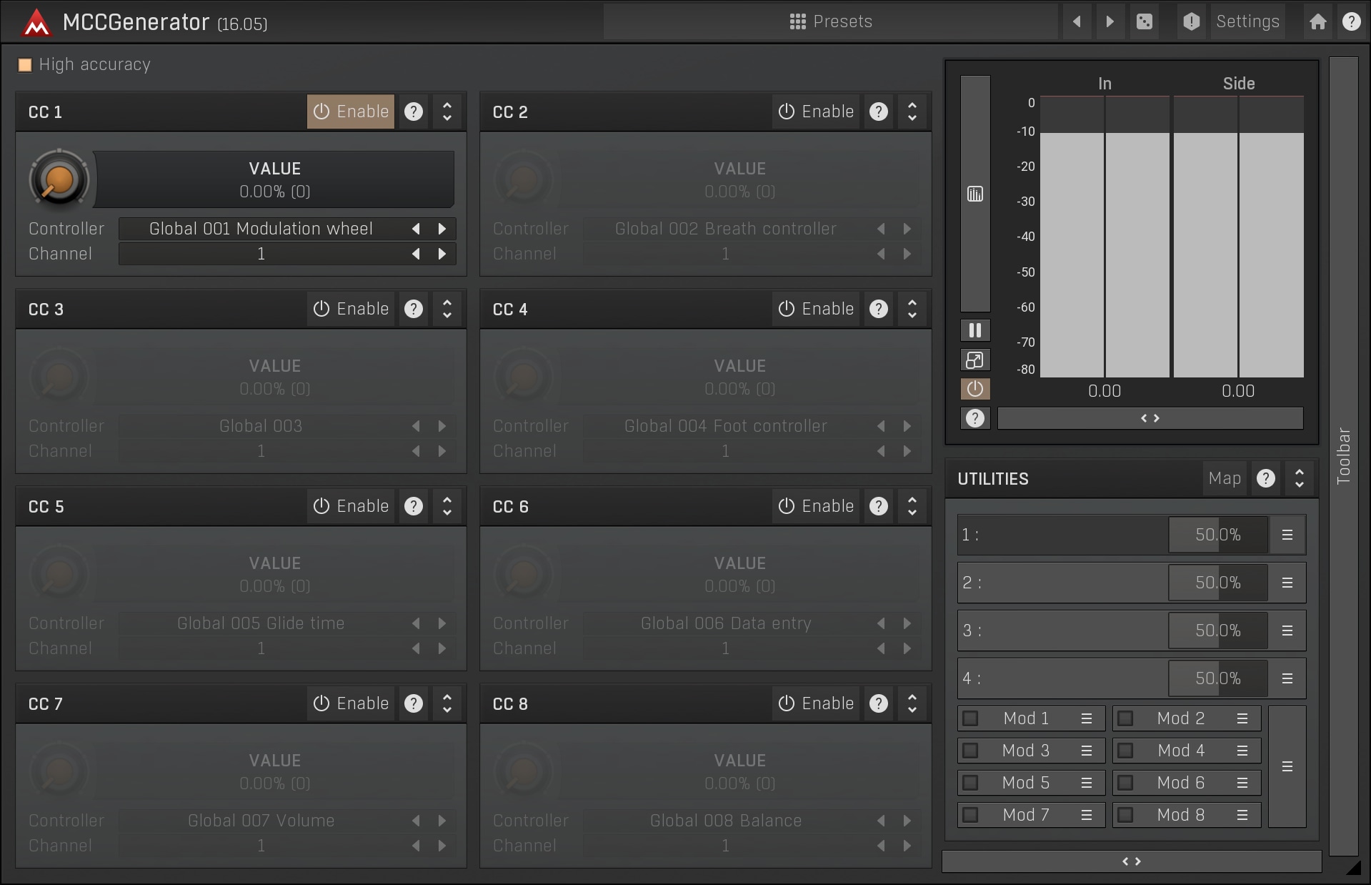Open menu for multiparameter 2
Screen dimensions: 1371x885
click(x=1287, y=583)
